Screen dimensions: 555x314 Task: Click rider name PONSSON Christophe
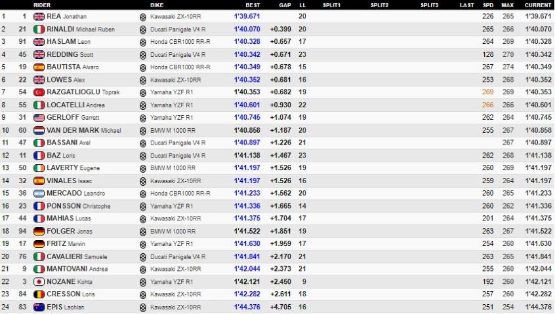click(79, 206)
